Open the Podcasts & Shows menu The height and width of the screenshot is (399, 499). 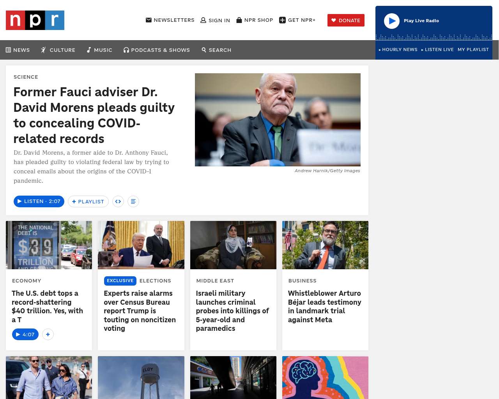click(x=157, y=50)
